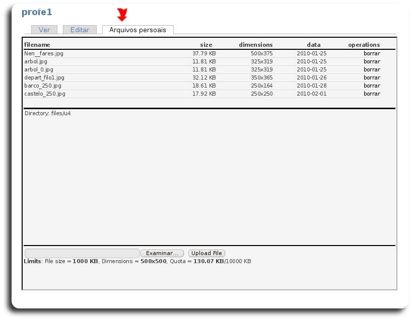
Task: Click borrar for arbol.jpg
Action: 372,61
